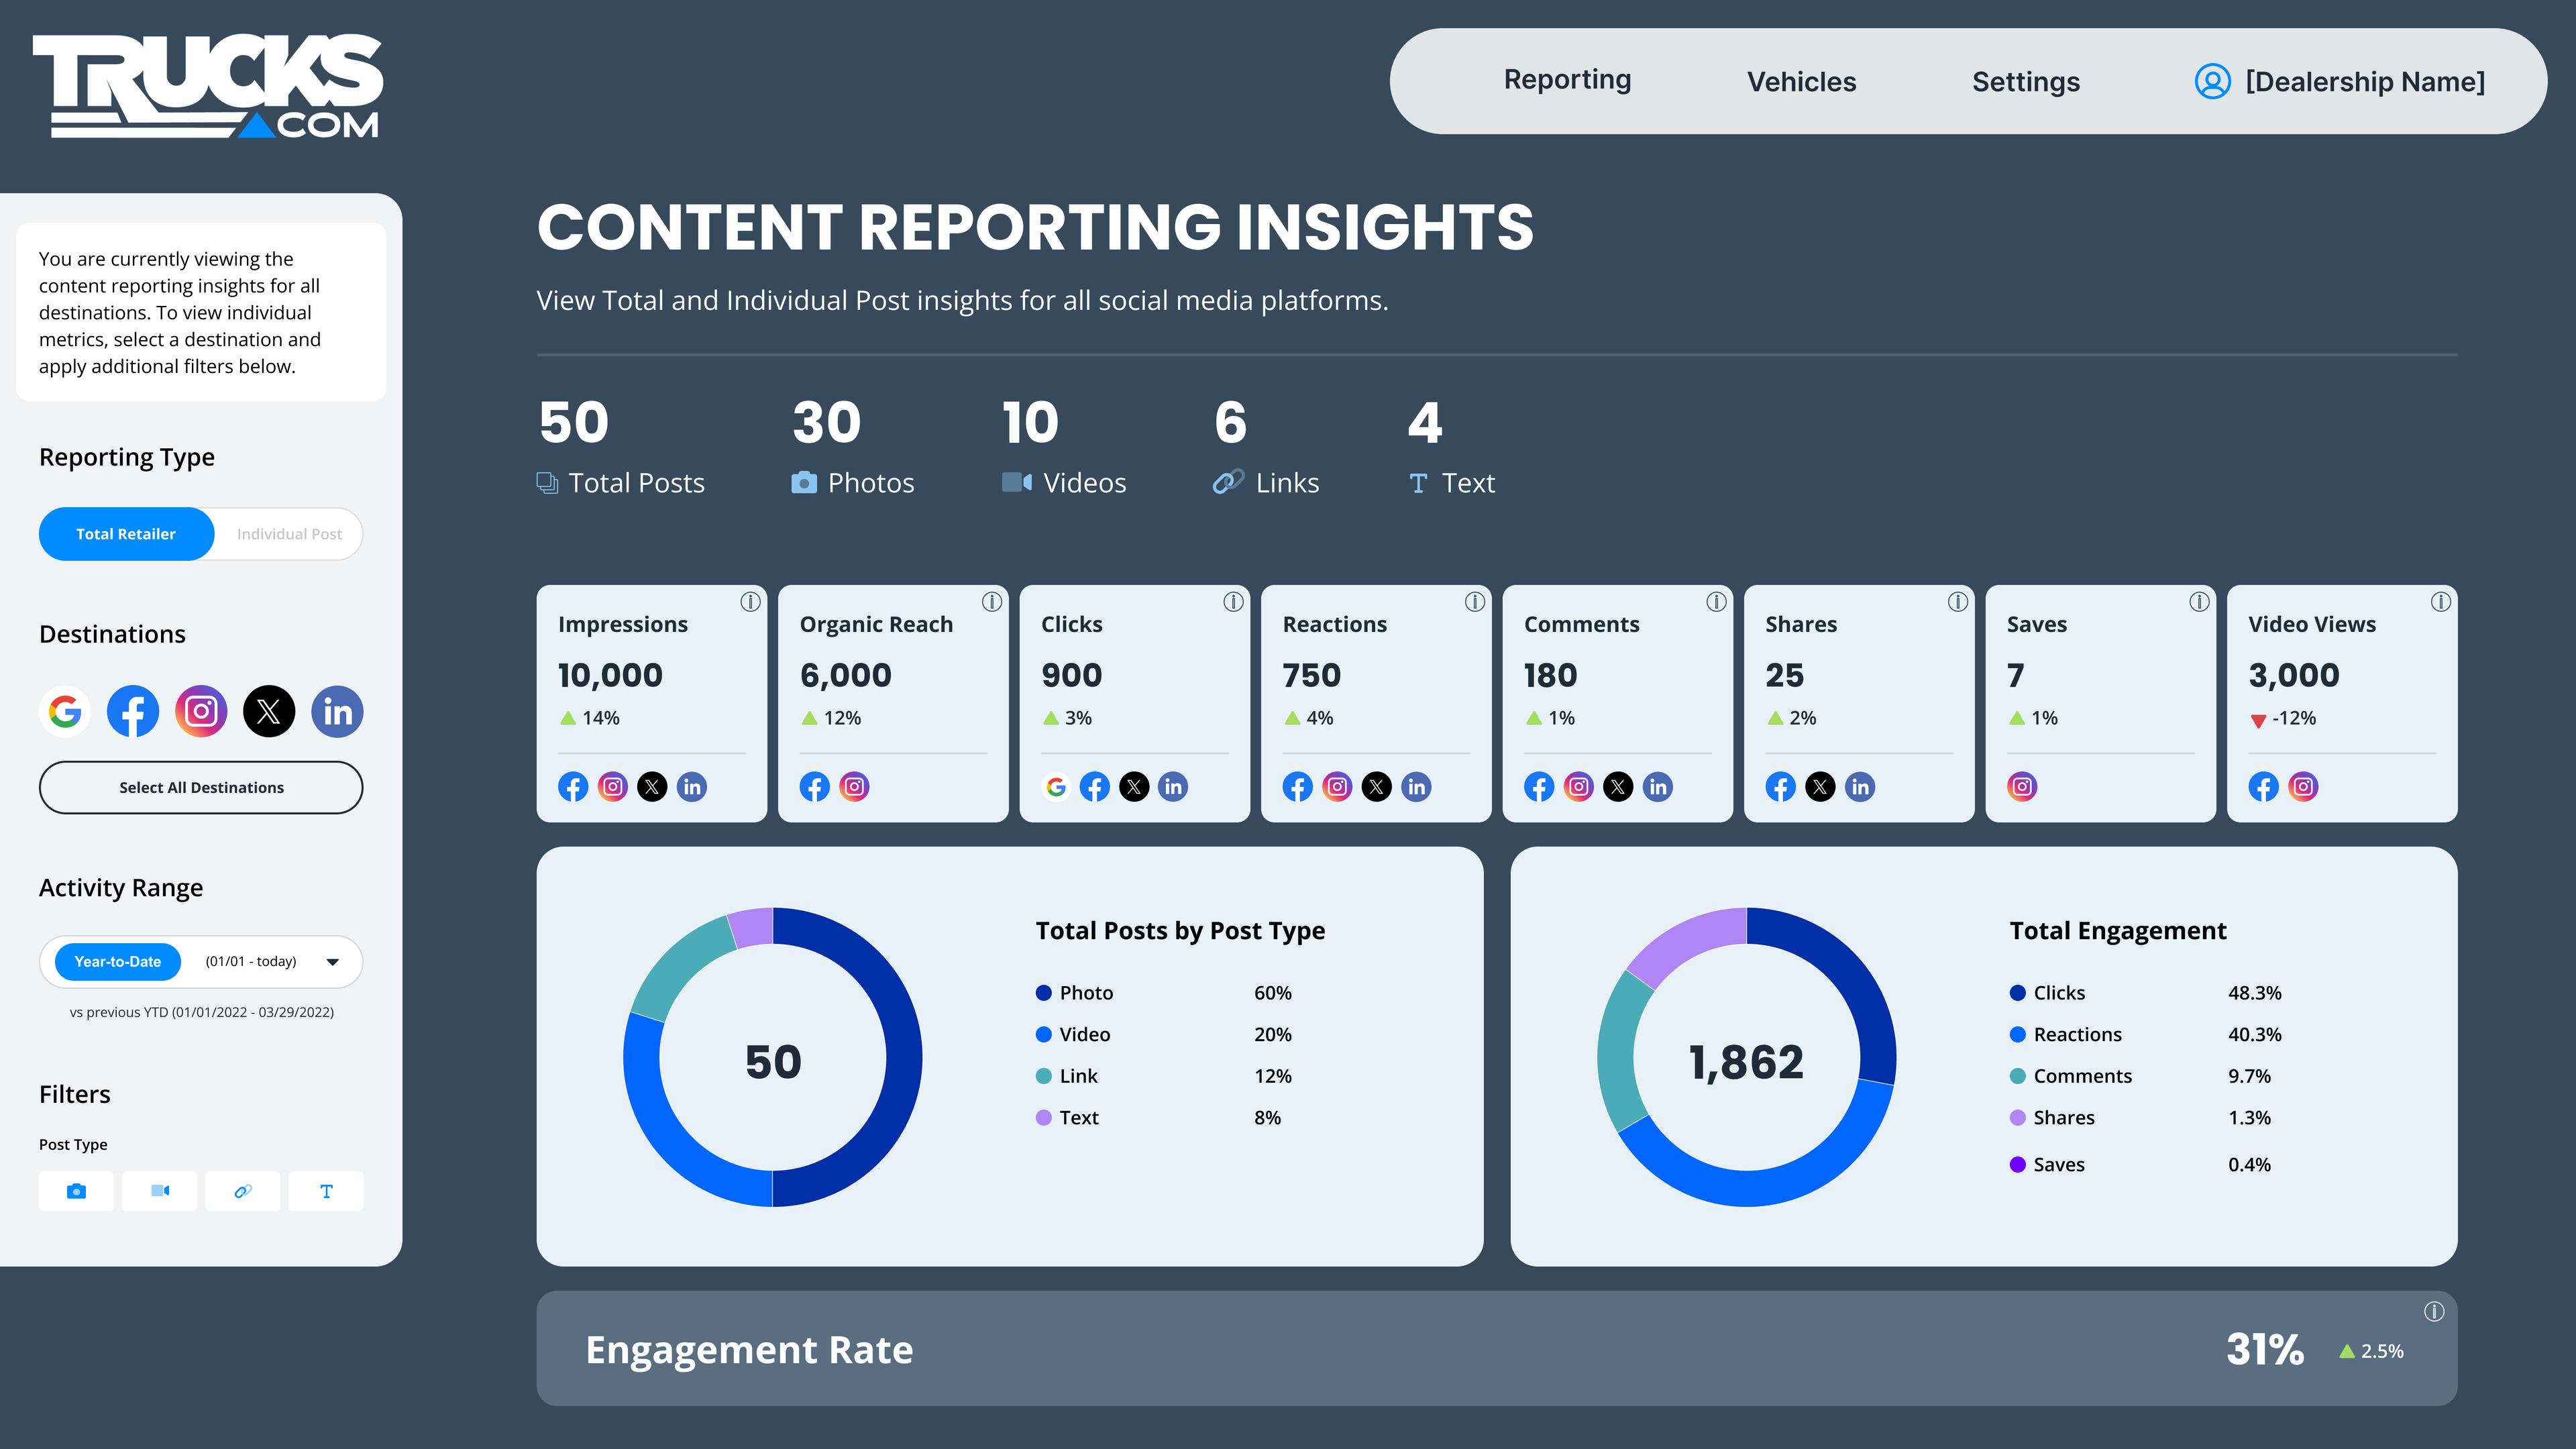The width and height of the screenshot is (2576, 1449).
Task: Toggle the Link post type filter
Action: pyautogui.click(x=242, y=1191)
